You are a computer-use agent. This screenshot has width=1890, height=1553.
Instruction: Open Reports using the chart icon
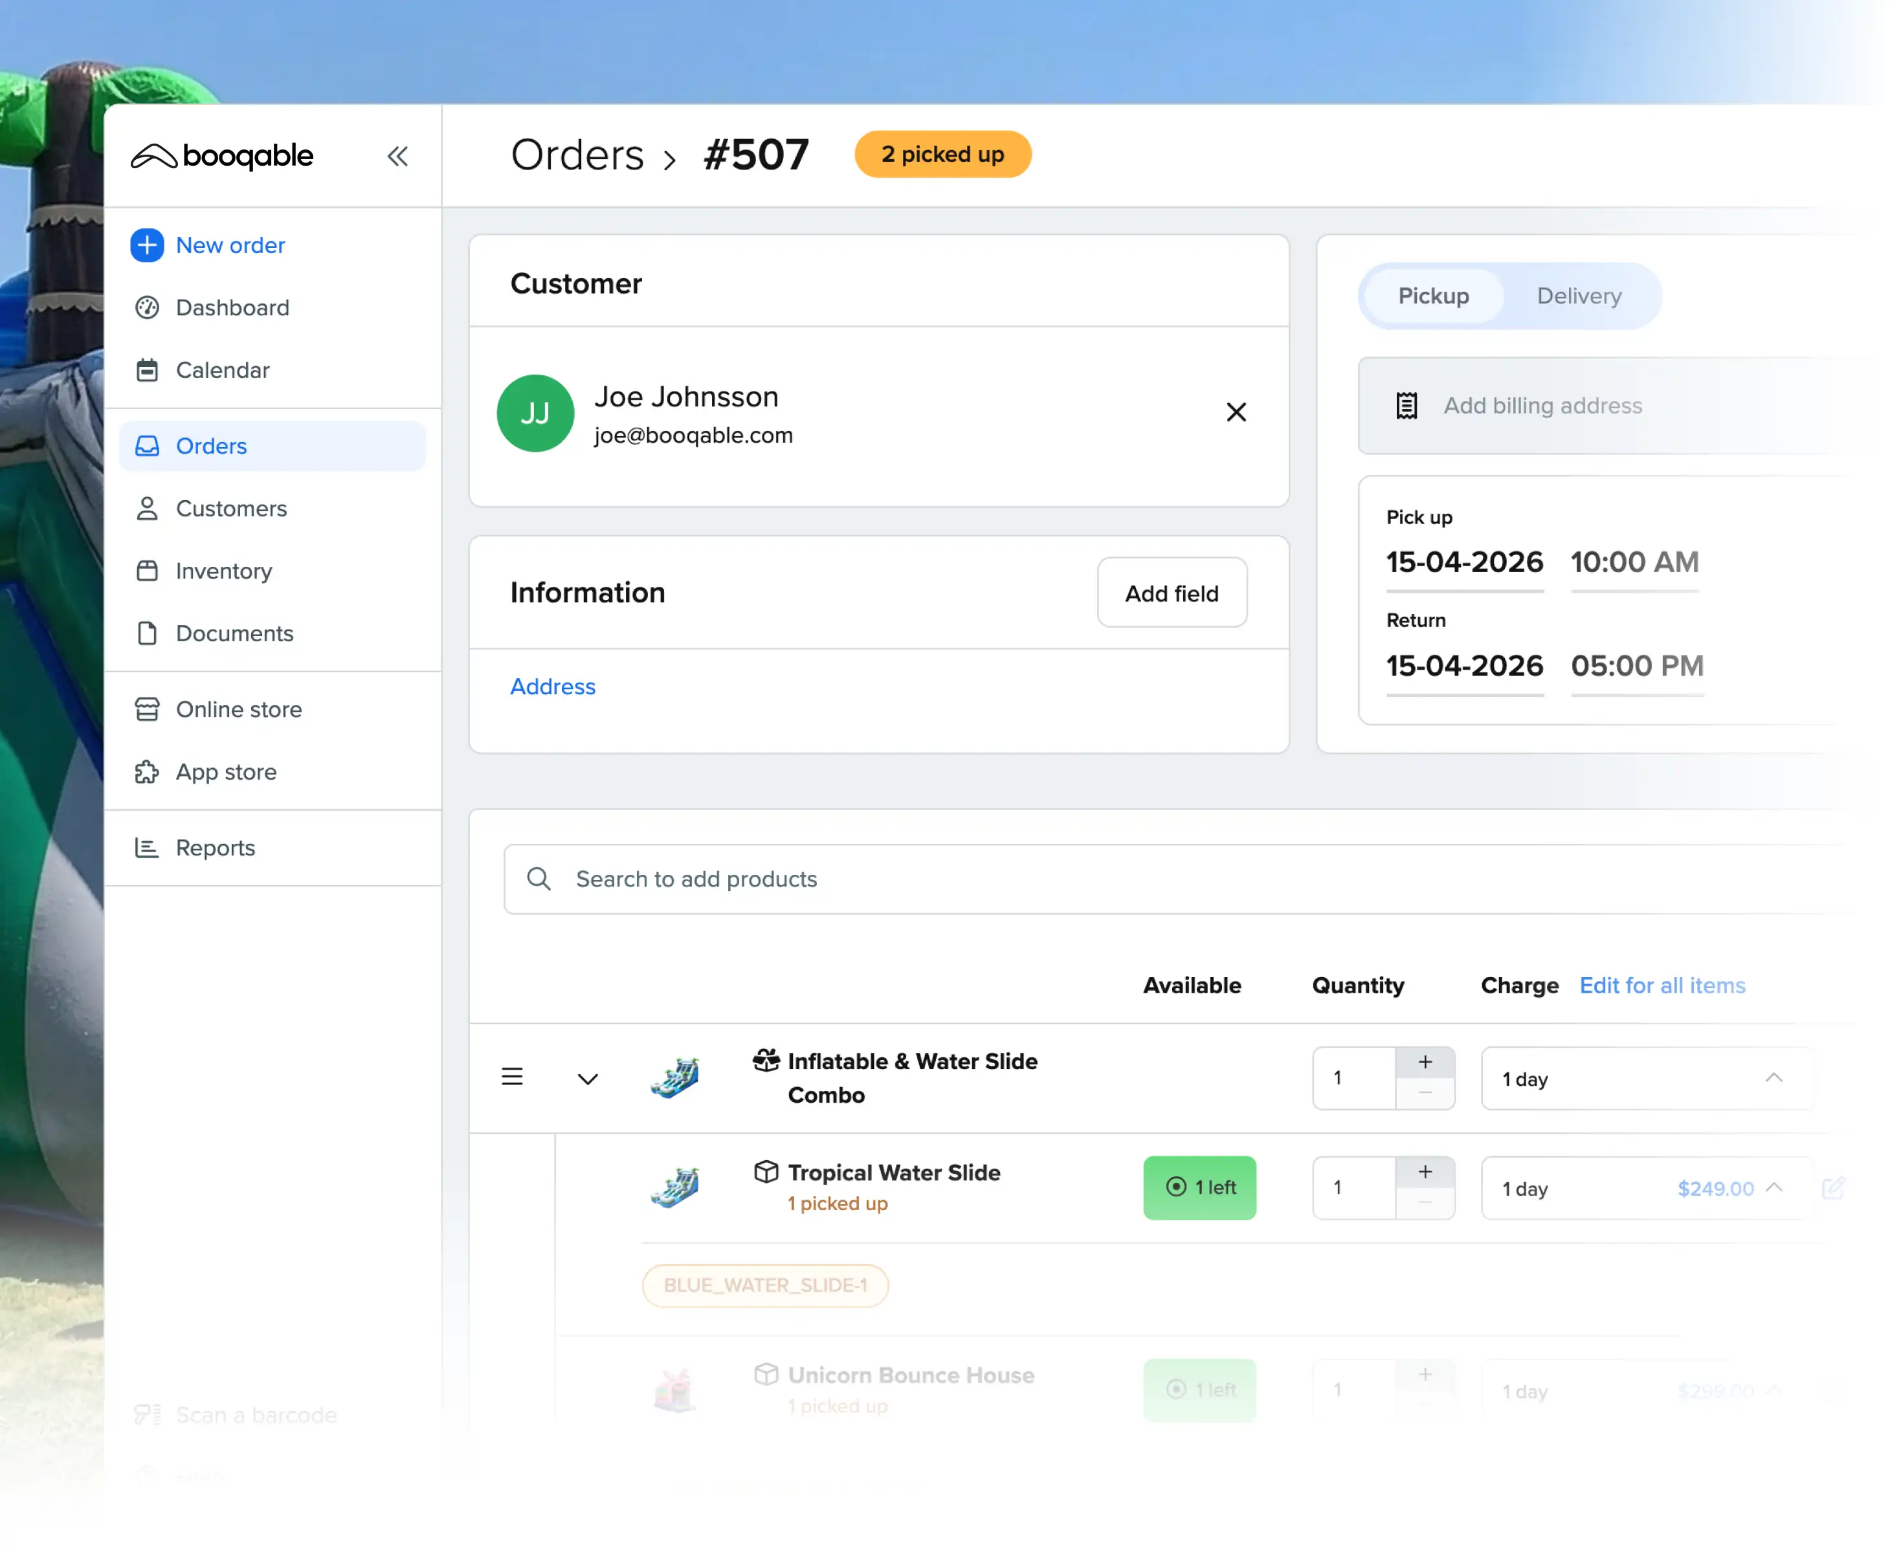[147, 847]
